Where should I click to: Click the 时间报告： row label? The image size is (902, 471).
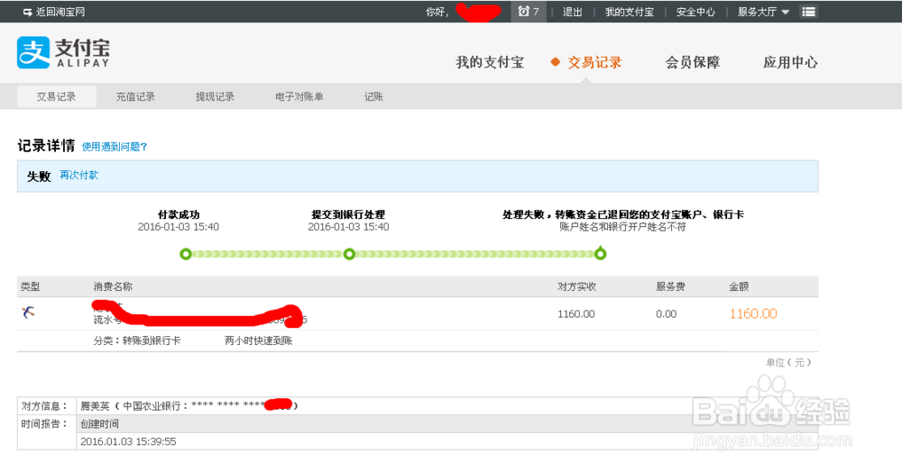[x=45, y=424]
